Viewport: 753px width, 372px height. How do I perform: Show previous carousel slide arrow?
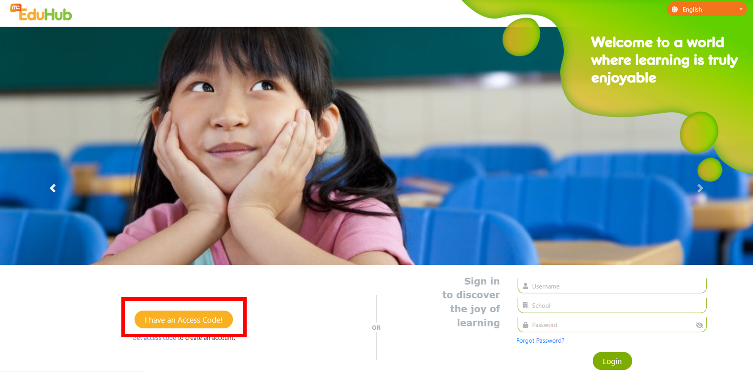53,188
